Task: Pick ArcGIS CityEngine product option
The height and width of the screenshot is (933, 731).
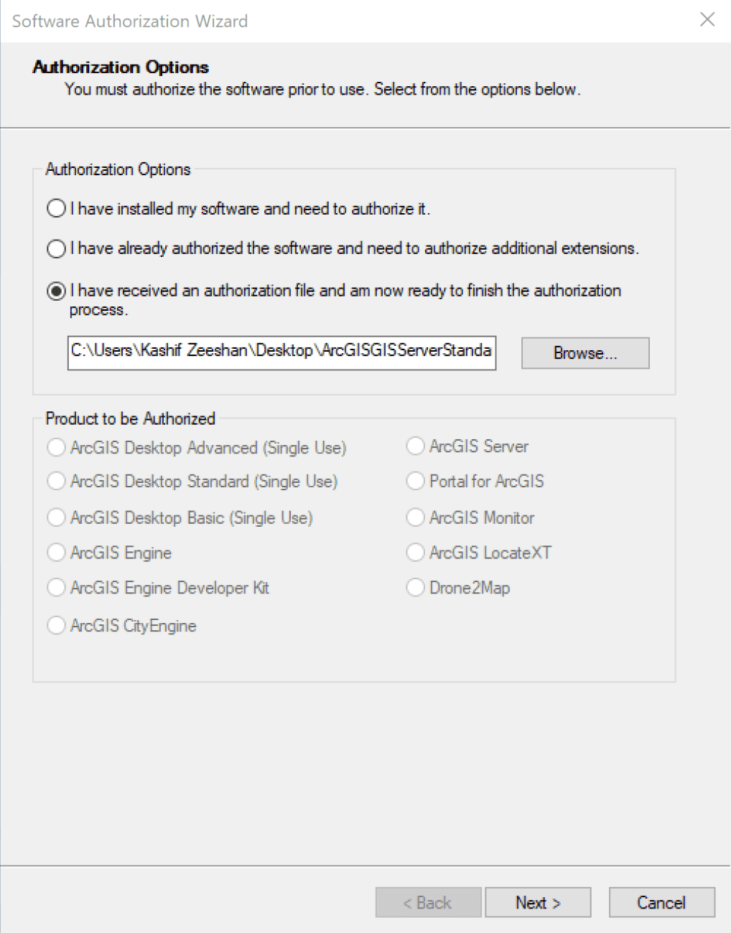Action: tap(56, 625)
